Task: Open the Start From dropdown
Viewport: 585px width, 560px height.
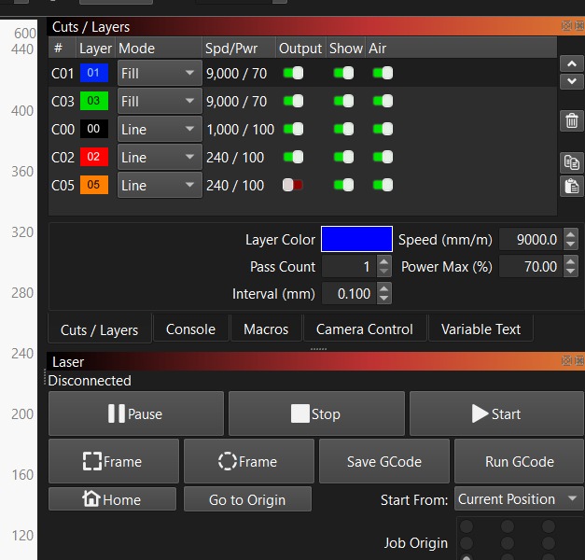Action: pyautogui.click(x=519, y=499)
